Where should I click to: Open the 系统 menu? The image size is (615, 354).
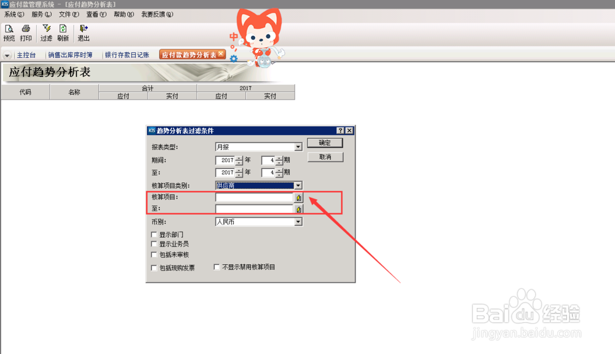pos(14,14)
